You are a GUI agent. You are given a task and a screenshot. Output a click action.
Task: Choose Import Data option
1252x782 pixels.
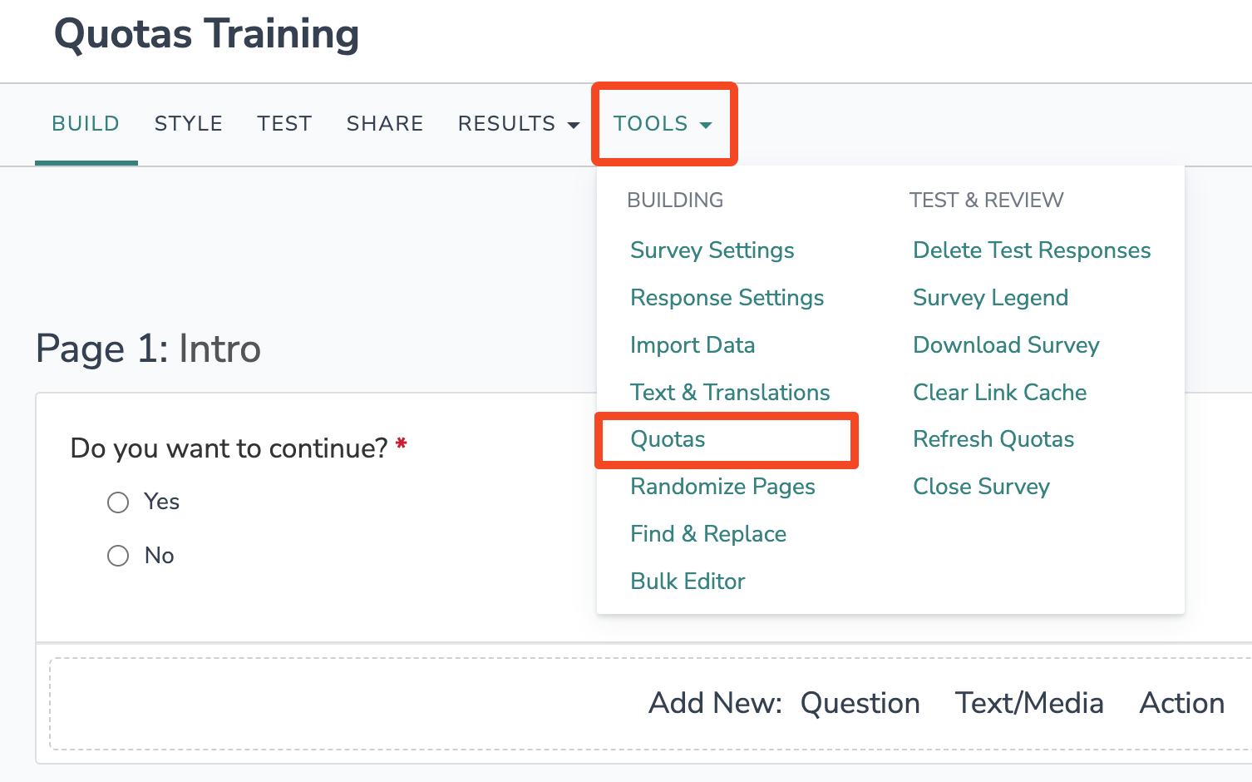(x=693, y=345)
